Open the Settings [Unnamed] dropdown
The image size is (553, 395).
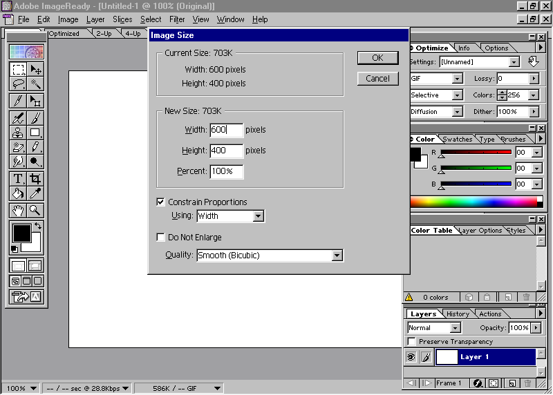pos(480,62)
